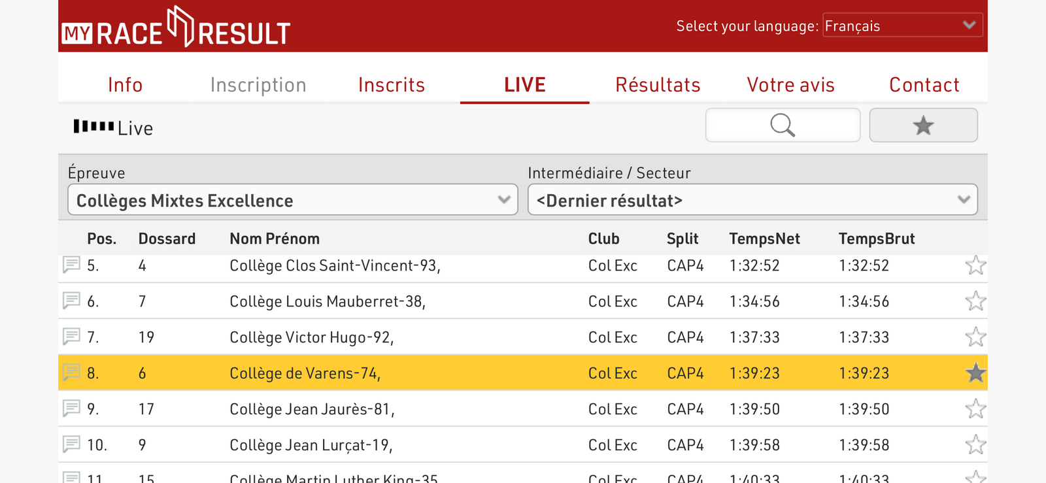
Task: Open favorites with the star button
Action: pos(923,125)
